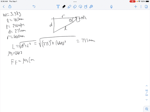Add new content with plus button
This screenshot has height=112, width=150.
click(x=136, y=7)
